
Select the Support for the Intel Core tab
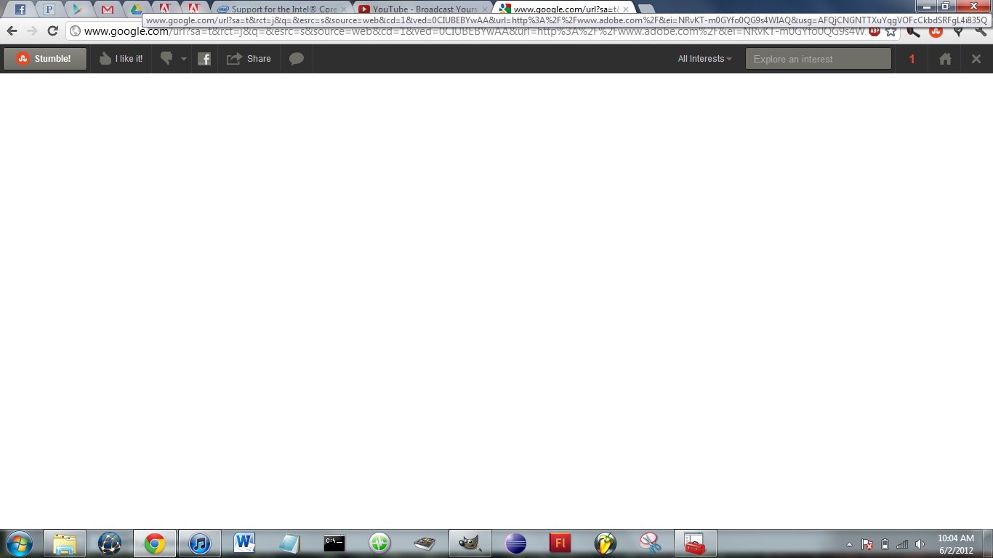[x=280, y=8]
